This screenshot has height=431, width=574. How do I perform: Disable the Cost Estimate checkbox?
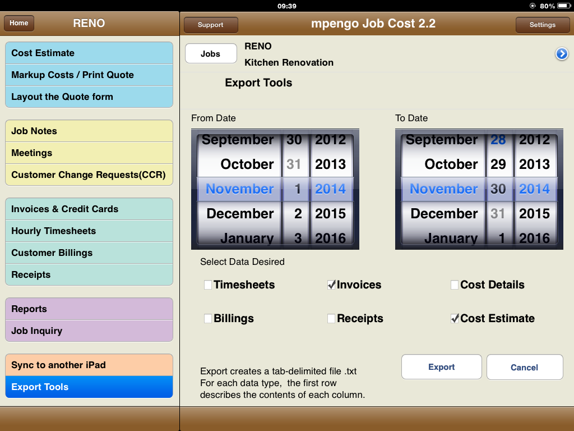(455, 319)
